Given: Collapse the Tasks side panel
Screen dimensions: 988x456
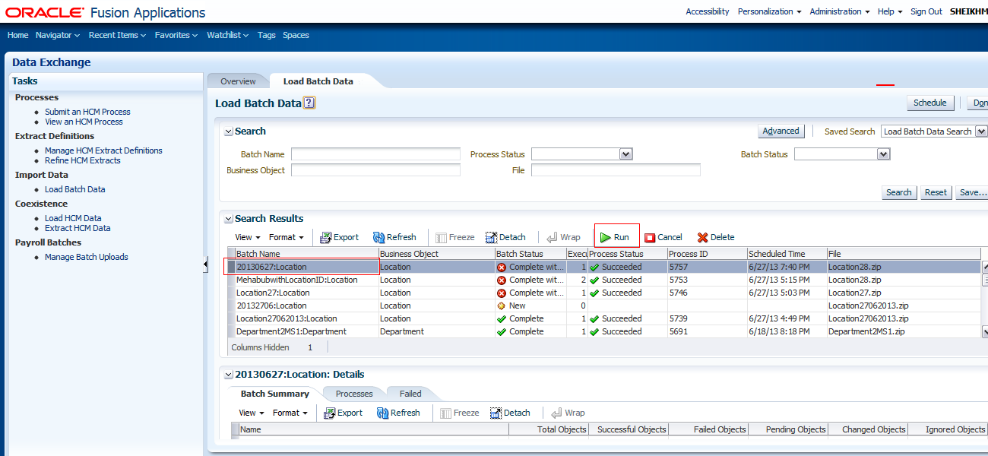Looking at the screenshot, I should point(205,264).
